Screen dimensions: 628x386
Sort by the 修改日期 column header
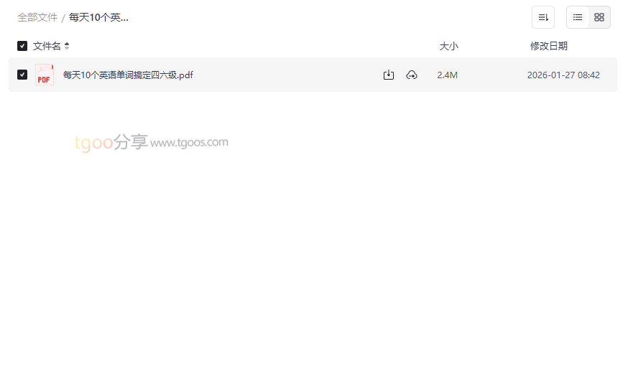click(x=549, y=46)
